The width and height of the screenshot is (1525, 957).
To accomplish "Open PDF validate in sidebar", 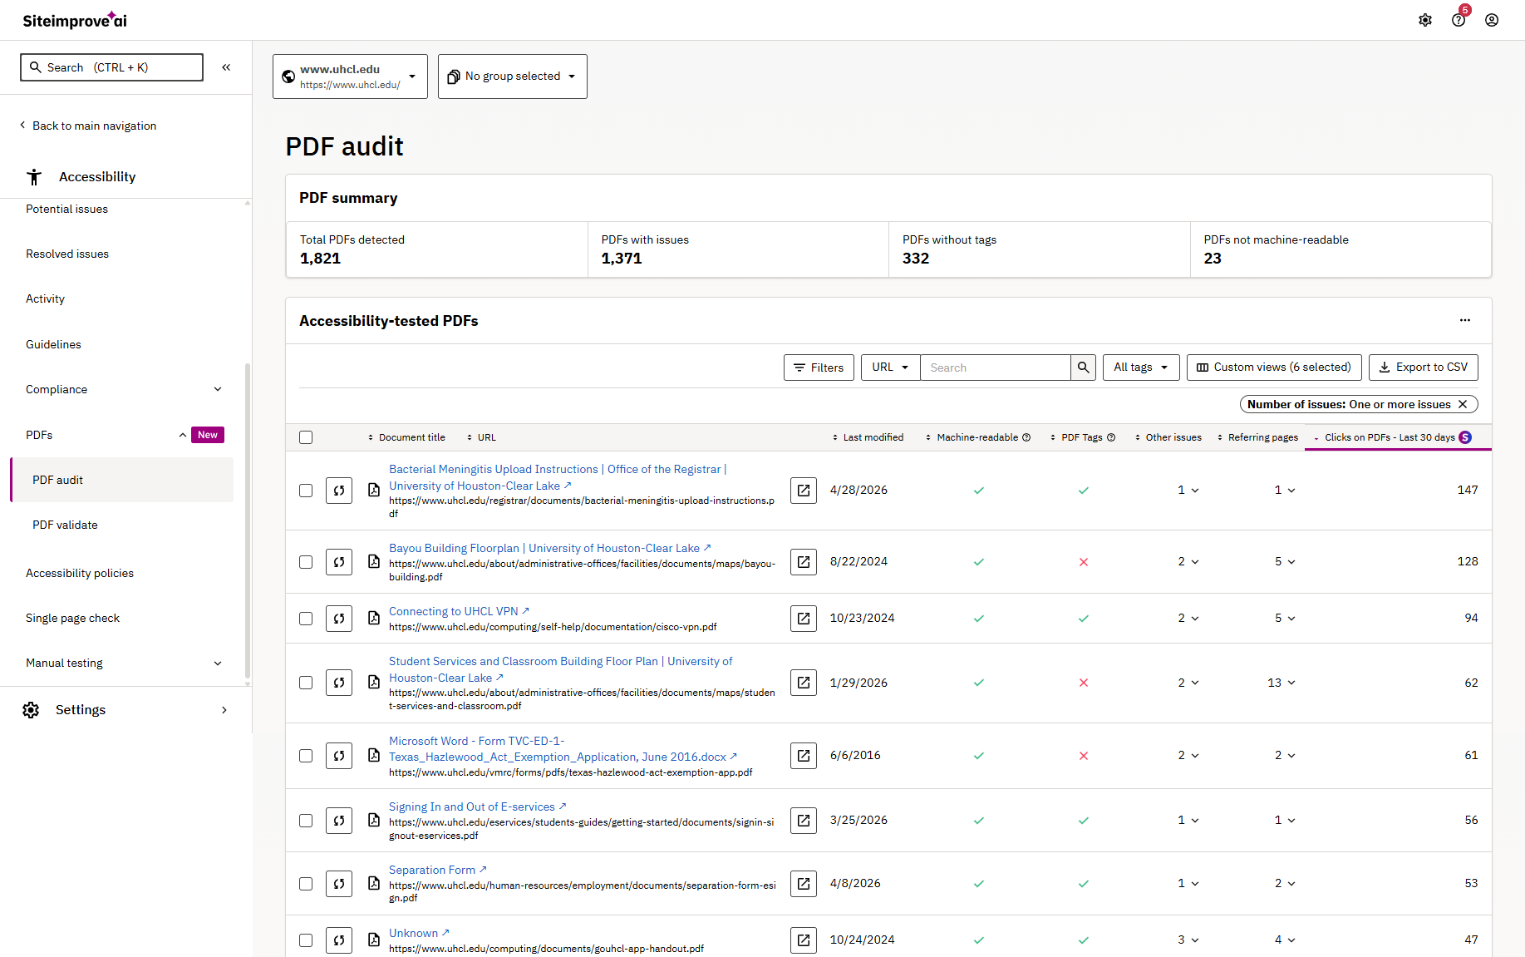I will pos(65,525).
